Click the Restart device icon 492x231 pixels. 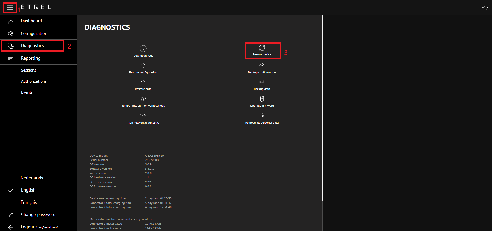tap(262, 48)
